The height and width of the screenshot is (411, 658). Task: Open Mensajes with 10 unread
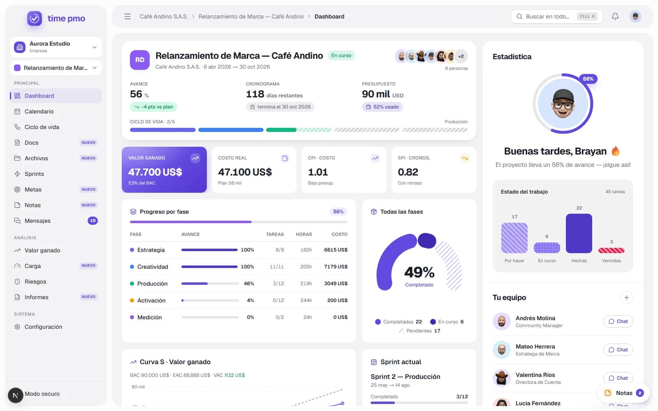pos(56,221)
